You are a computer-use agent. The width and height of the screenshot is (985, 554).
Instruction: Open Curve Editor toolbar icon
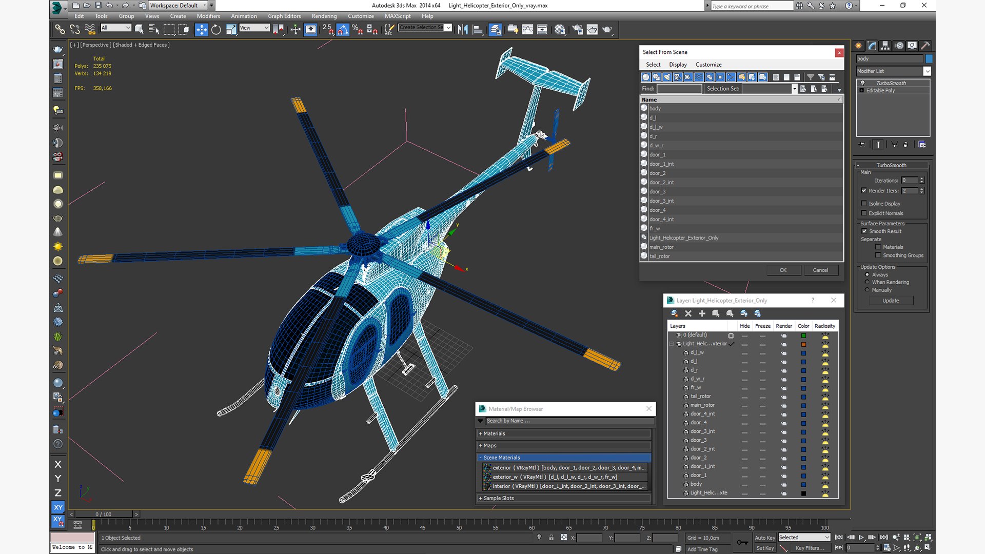pyautogui.click(x=527, y=29)
